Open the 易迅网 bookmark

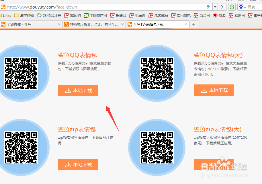click(237, 16)
